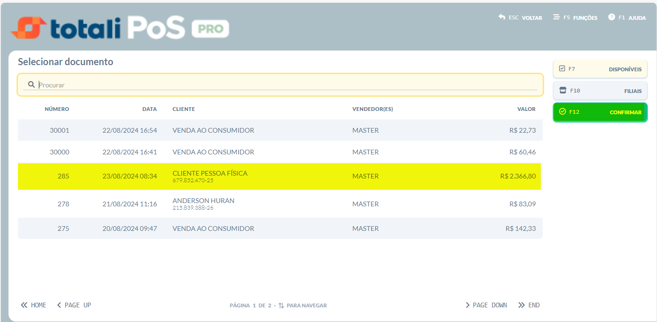Click the Page Up chevron icon
The image size is (657, 322).
(x=59, y=305)
